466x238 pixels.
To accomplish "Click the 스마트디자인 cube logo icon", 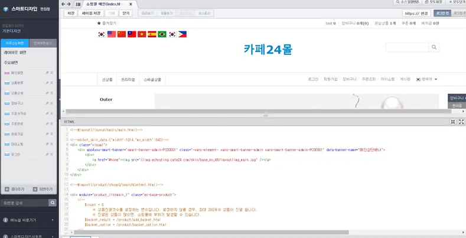I will pos(6,9).
